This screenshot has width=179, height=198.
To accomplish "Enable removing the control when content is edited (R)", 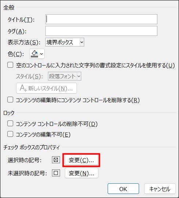I will 10,100.
